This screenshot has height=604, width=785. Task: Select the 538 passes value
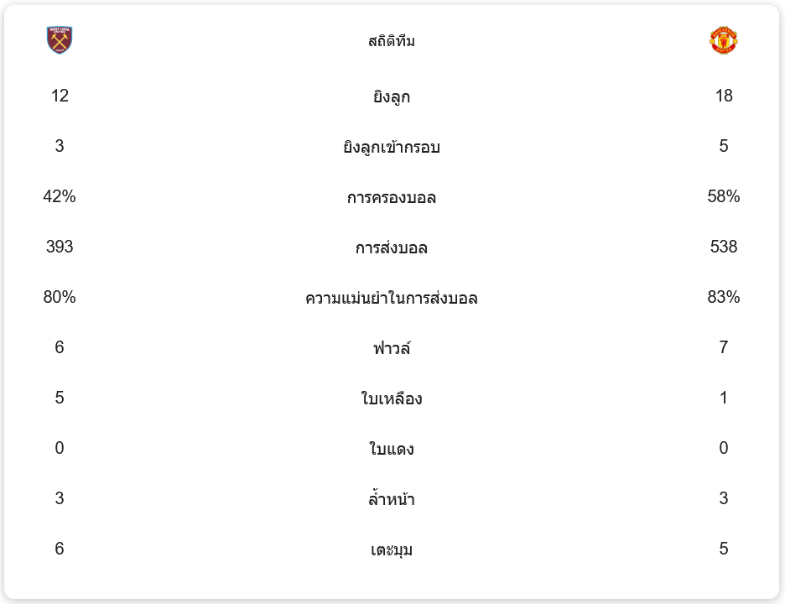(724, 247)
